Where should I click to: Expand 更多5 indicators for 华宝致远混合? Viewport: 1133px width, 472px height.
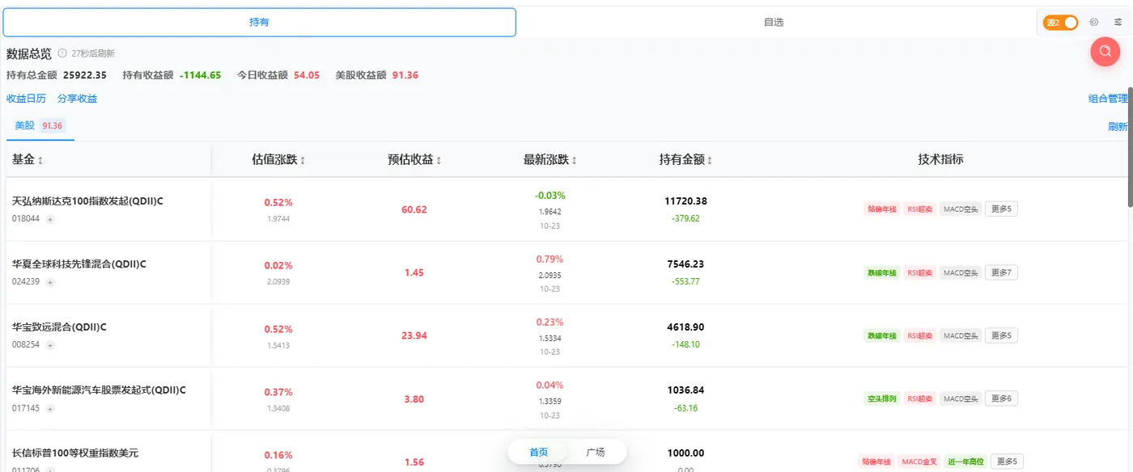[x=1001, y=335]
